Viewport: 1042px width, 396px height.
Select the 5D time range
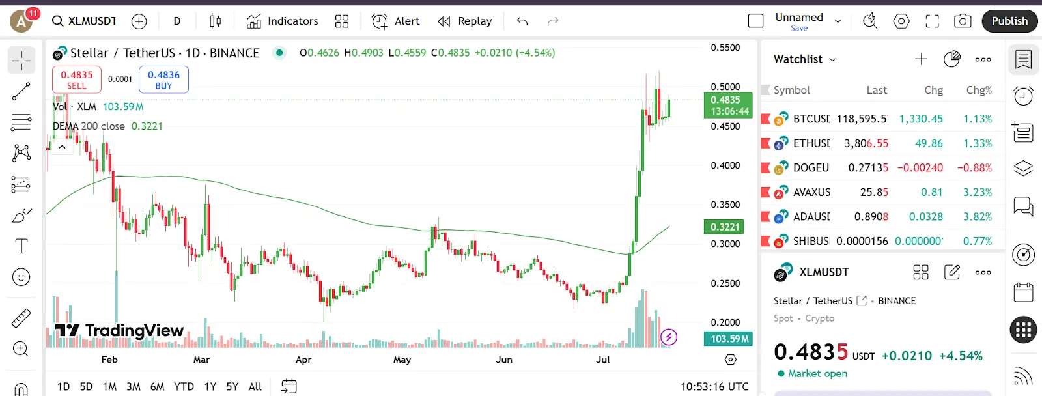pyautogui.click(x=86, y=386)
